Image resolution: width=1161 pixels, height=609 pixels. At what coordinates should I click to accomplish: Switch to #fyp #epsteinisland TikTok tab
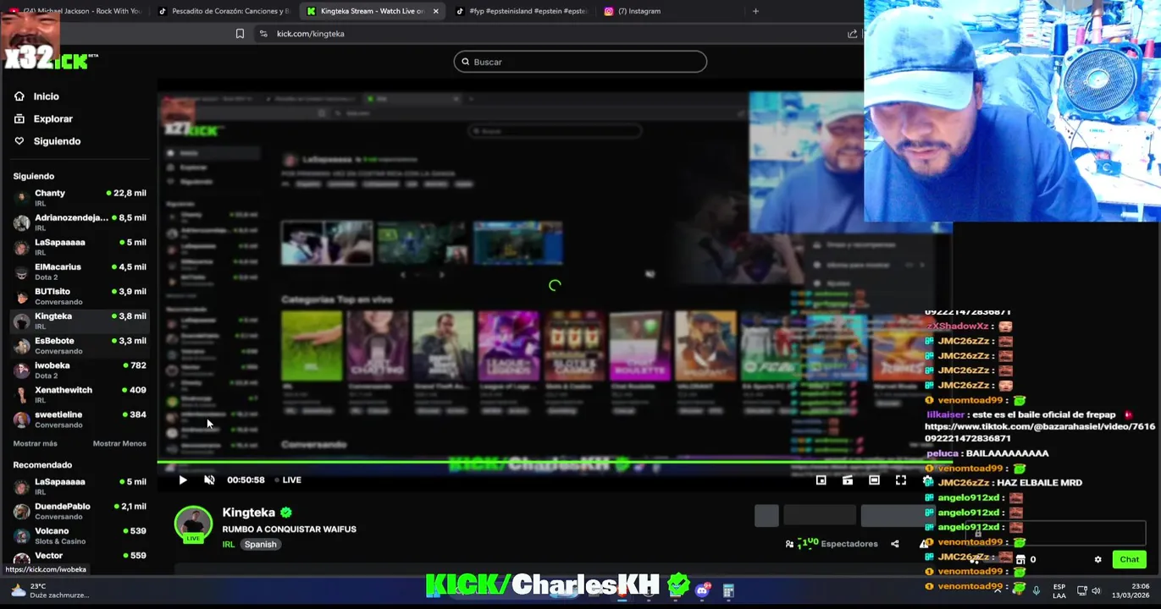[x=521, y=11]
